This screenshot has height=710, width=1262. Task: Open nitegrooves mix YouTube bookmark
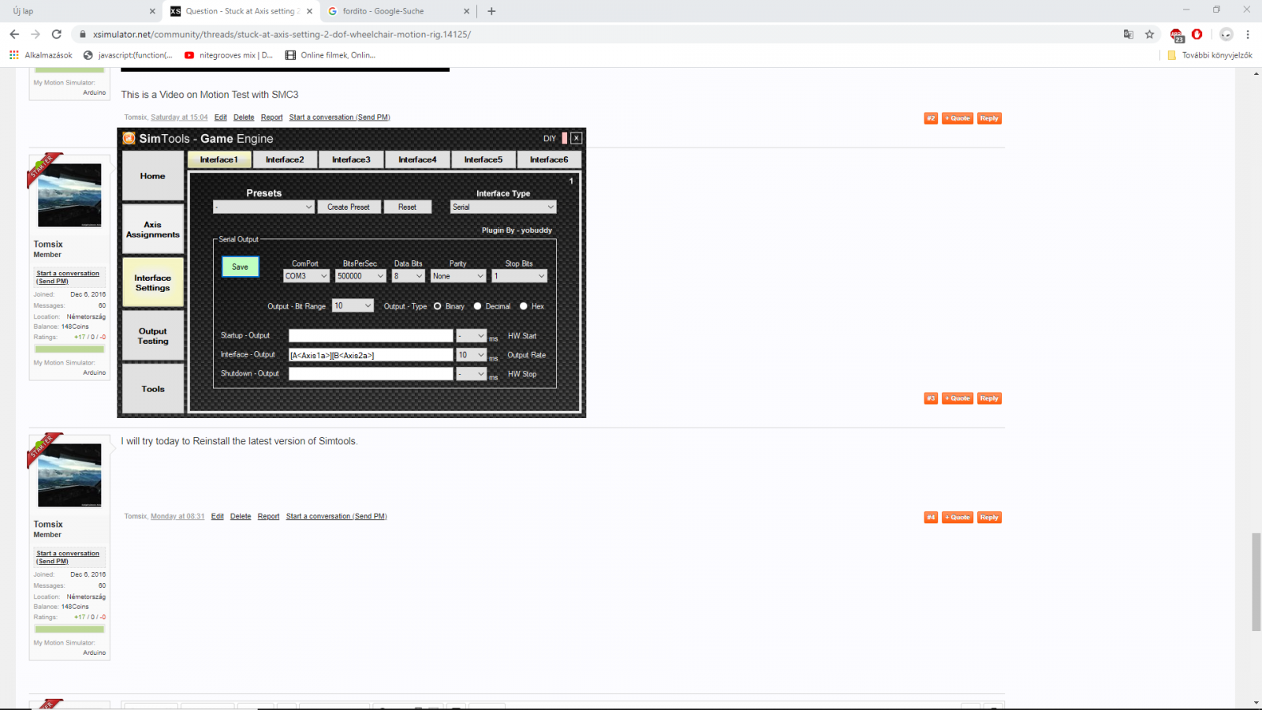(229, 55)
